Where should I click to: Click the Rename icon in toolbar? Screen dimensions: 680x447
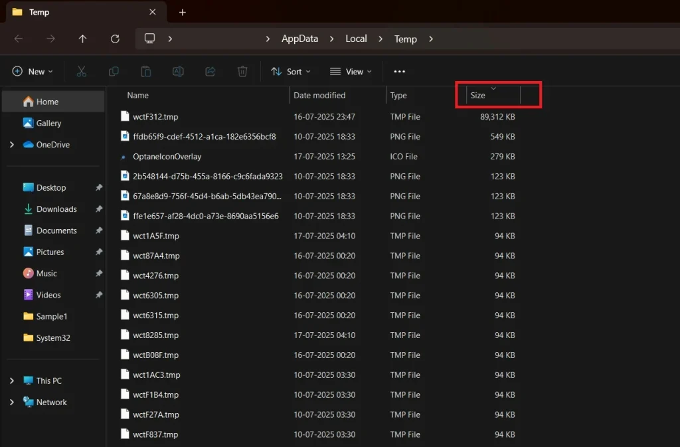tap(178, 72)
